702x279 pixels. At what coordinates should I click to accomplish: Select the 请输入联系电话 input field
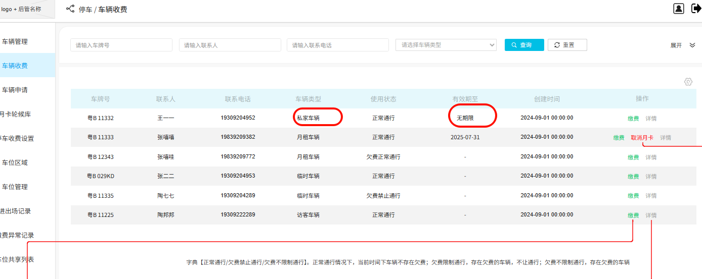tap(337, 45)
